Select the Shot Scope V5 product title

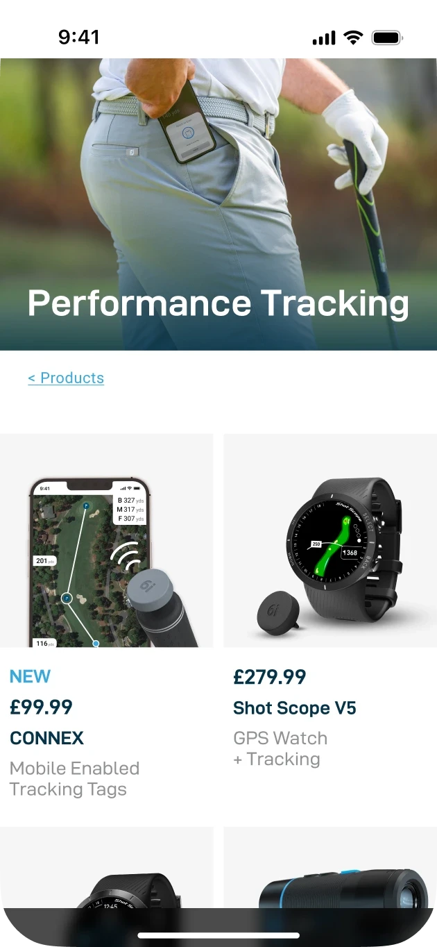(295, 708)
